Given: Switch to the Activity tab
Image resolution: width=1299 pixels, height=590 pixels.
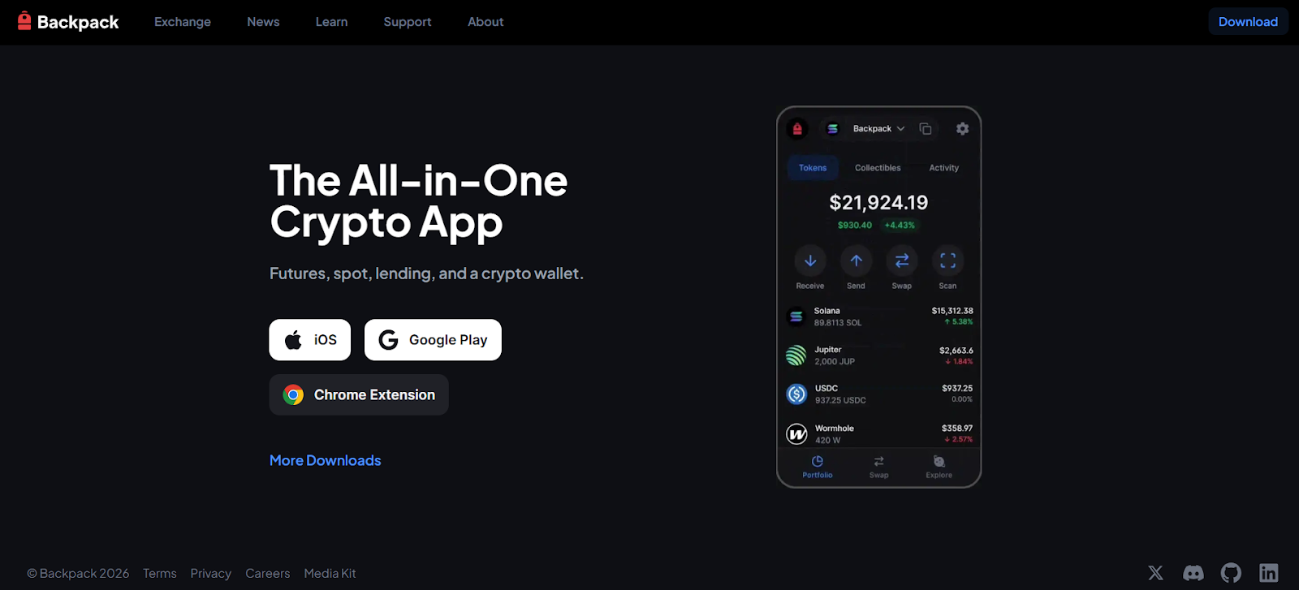Looking at the screenshot, I should click(944, 168).
